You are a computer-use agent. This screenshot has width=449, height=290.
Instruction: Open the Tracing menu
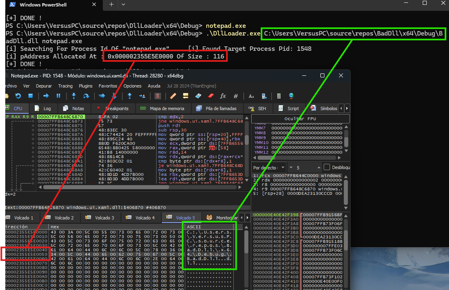tap(65, 86)
